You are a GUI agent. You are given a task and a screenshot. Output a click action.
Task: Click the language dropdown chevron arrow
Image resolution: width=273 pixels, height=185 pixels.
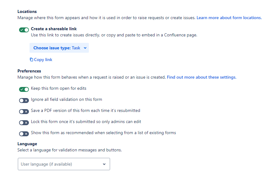tap(104, 164)
